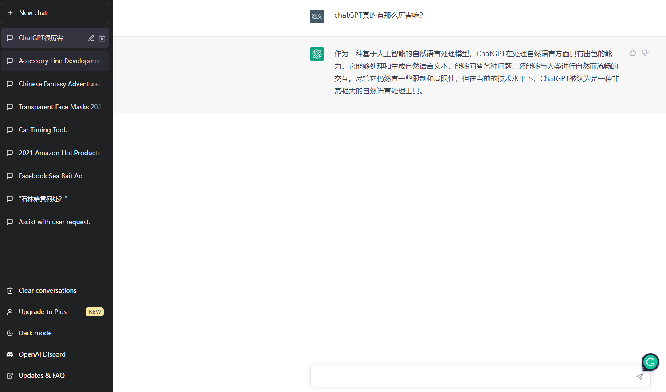Screen dimensions: 666x392
Task: Open the Accessory Line Development chat
Action: click(55, 61)
